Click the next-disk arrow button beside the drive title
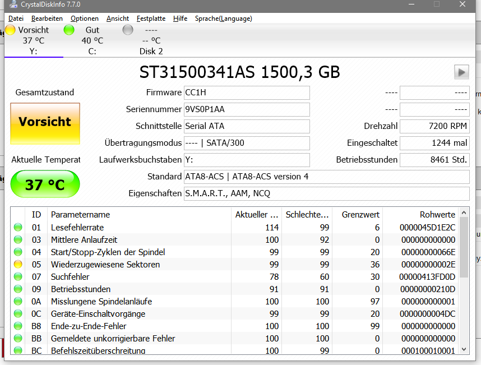The height and width of the screenshot is (365, 481). (x=461, y=72)
